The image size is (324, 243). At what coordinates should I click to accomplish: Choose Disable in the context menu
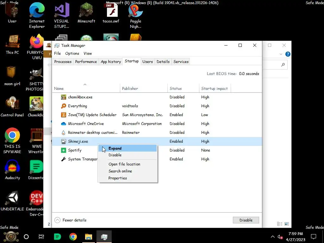[x=128, y=155]
